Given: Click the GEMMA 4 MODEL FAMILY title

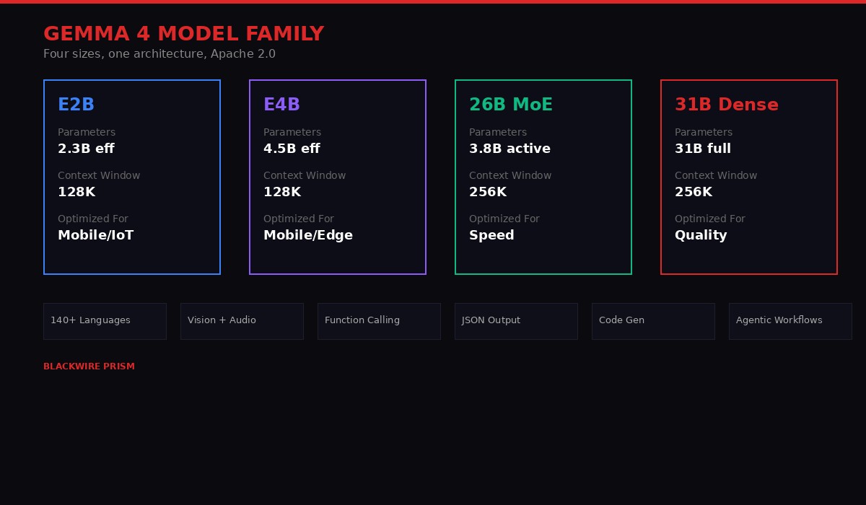Looking at the screenshot, I should (x=183, y=34).
